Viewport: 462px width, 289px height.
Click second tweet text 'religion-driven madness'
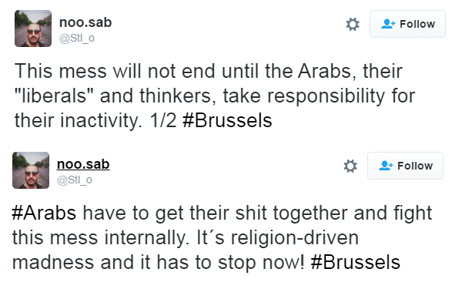[185, 250]
